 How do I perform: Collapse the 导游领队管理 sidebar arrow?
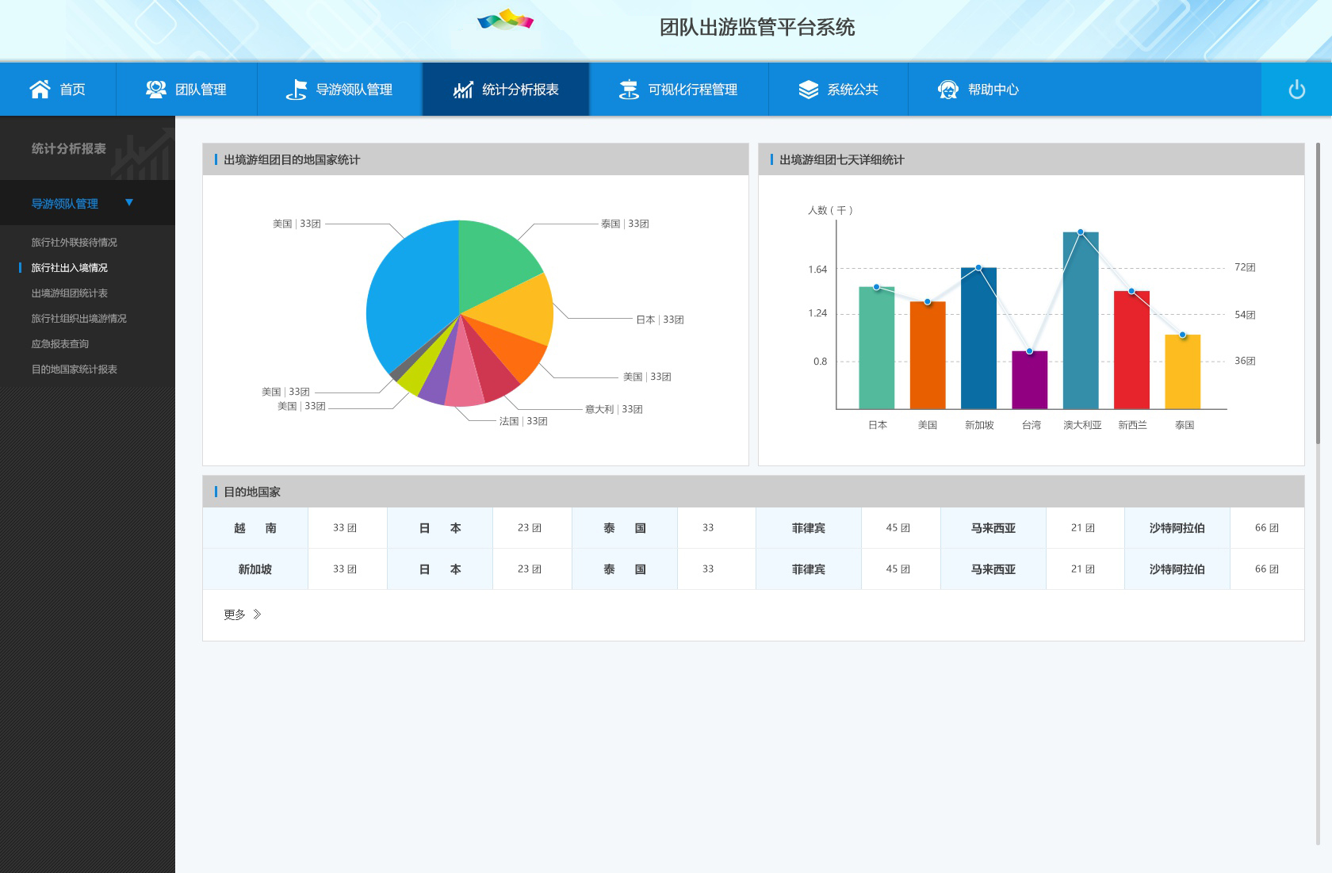tap(129, 203)
